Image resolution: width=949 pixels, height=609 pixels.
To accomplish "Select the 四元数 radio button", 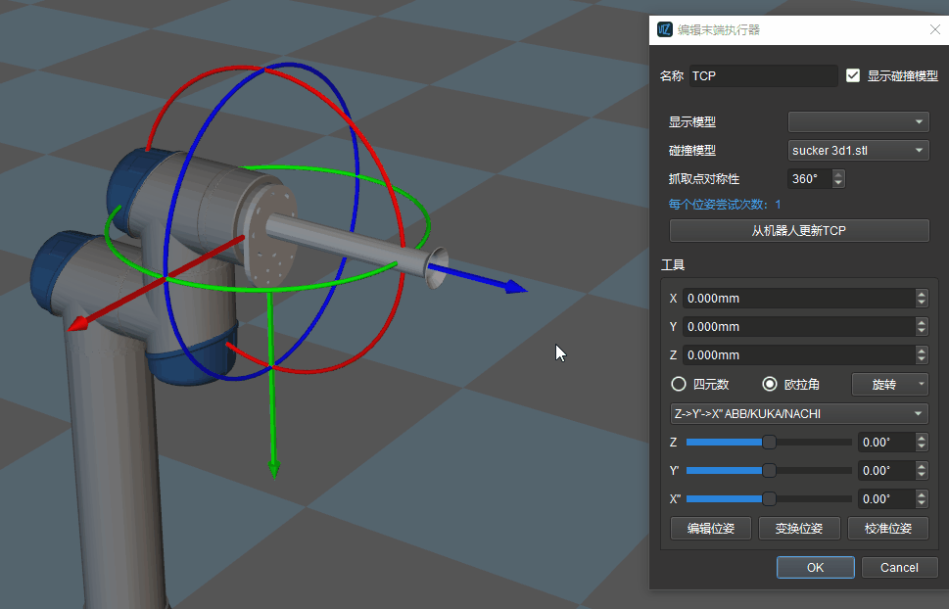I will pyautogui.click(x=678, y=384).
